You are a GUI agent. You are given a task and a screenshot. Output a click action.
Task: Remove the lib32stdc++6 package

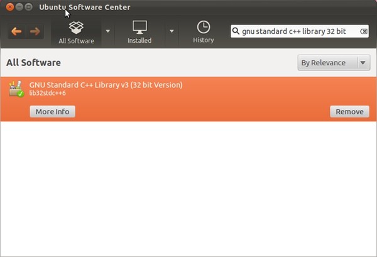click(x=349, y=112)
